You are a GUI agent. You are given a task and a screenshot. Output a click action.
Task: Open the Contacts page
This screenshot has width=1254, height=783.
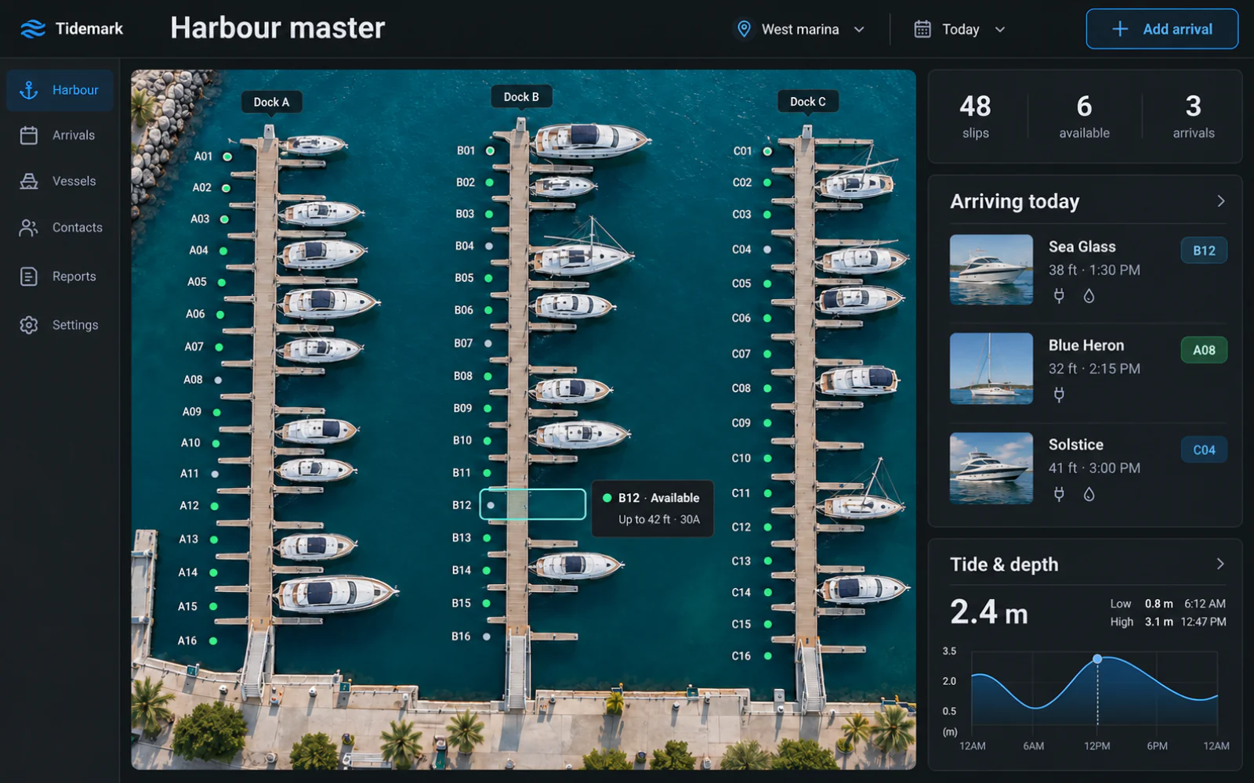[x=60, y=227]
